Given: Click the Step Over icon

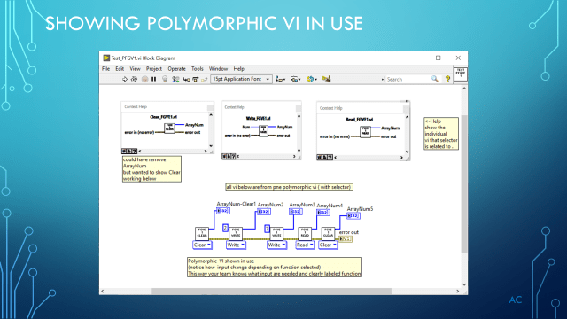Looking at the screenshot, I should coord(196,79).
